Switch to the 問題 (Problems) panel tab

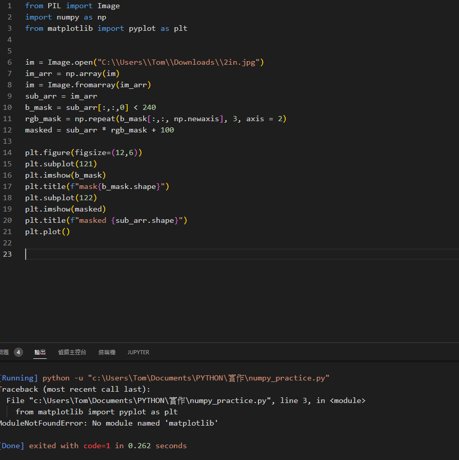pos(5,352)
